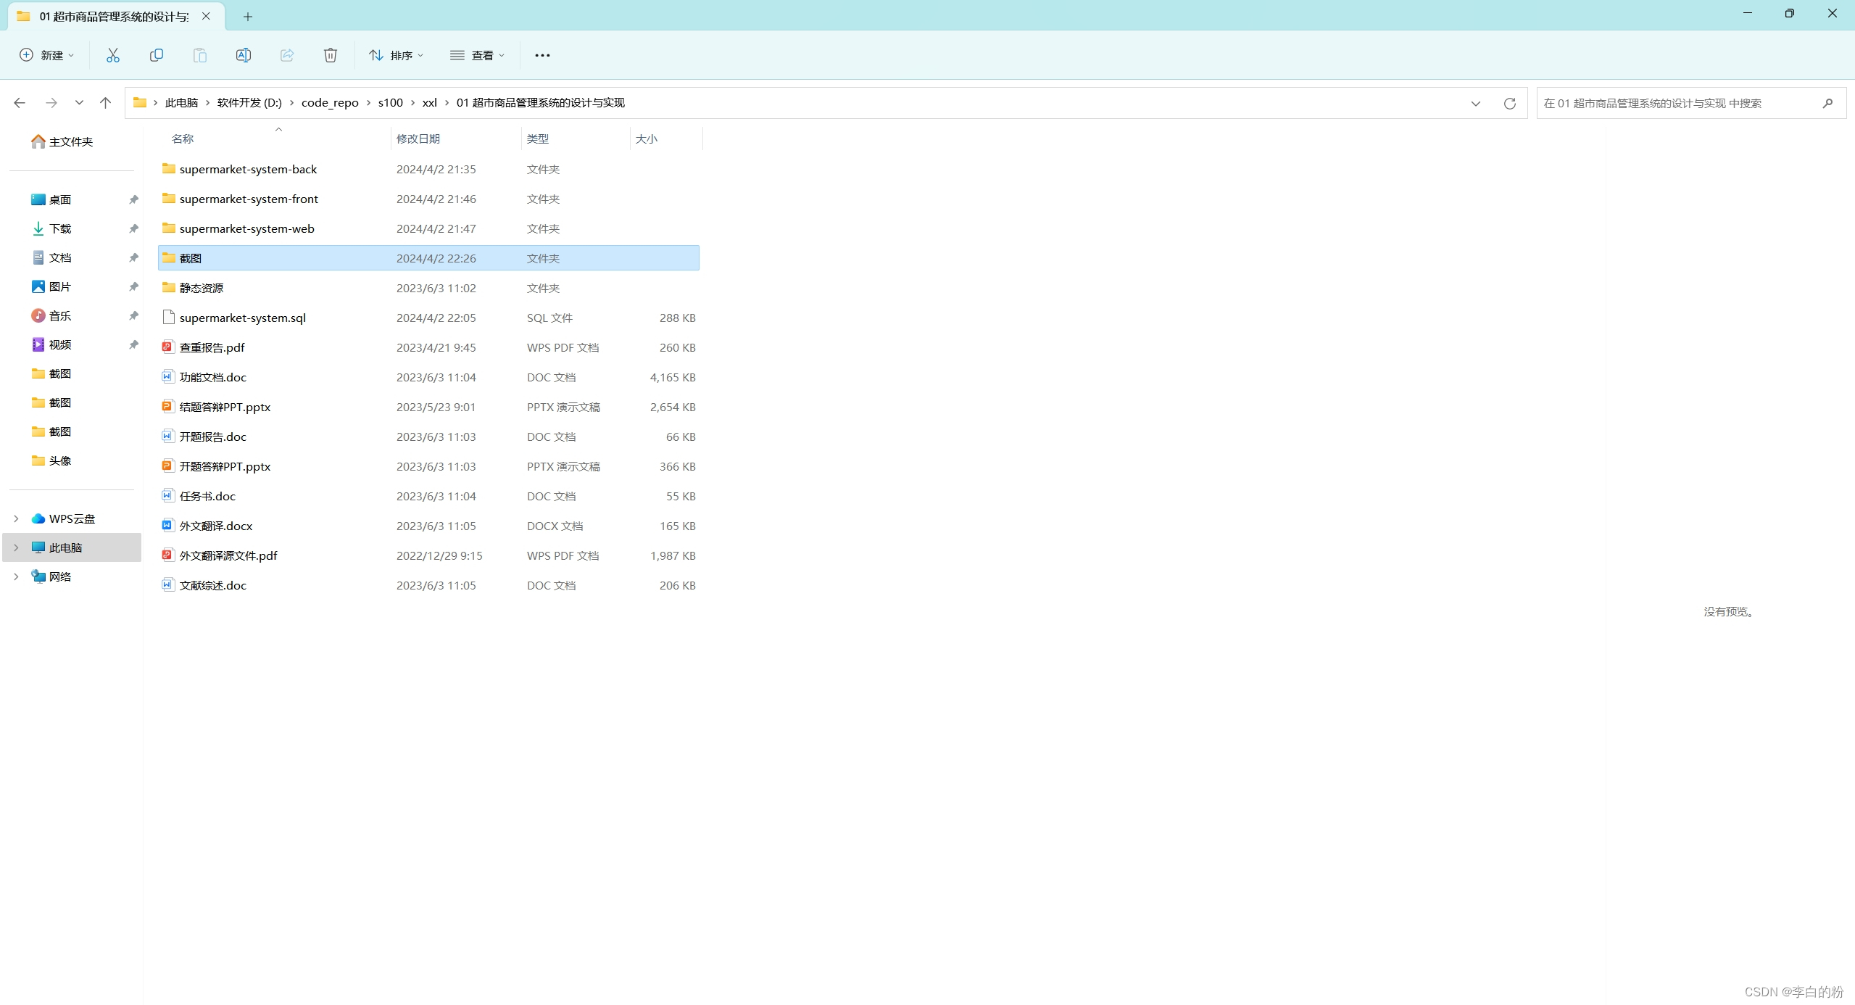The height and width of the screenshot is (1005, 1855).
Task: Expand the 网络 tree node
Action: coord(16,576)
